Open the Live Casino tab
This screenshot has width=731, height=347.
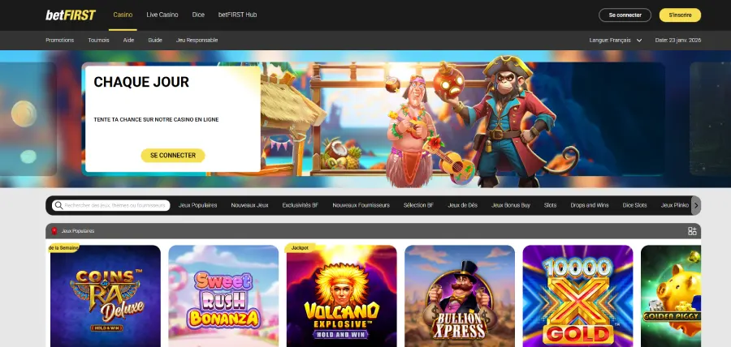click(162, 15)
